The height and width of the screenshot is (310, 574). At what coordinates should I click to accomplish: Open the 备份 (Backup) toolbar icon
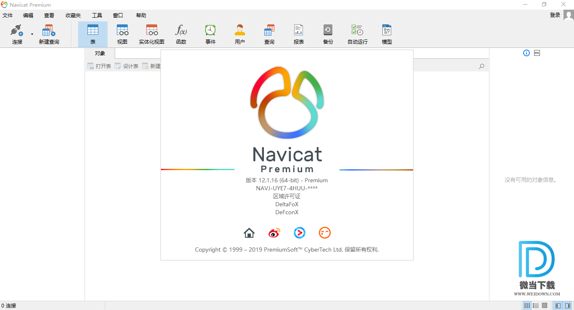pos(328,34)
